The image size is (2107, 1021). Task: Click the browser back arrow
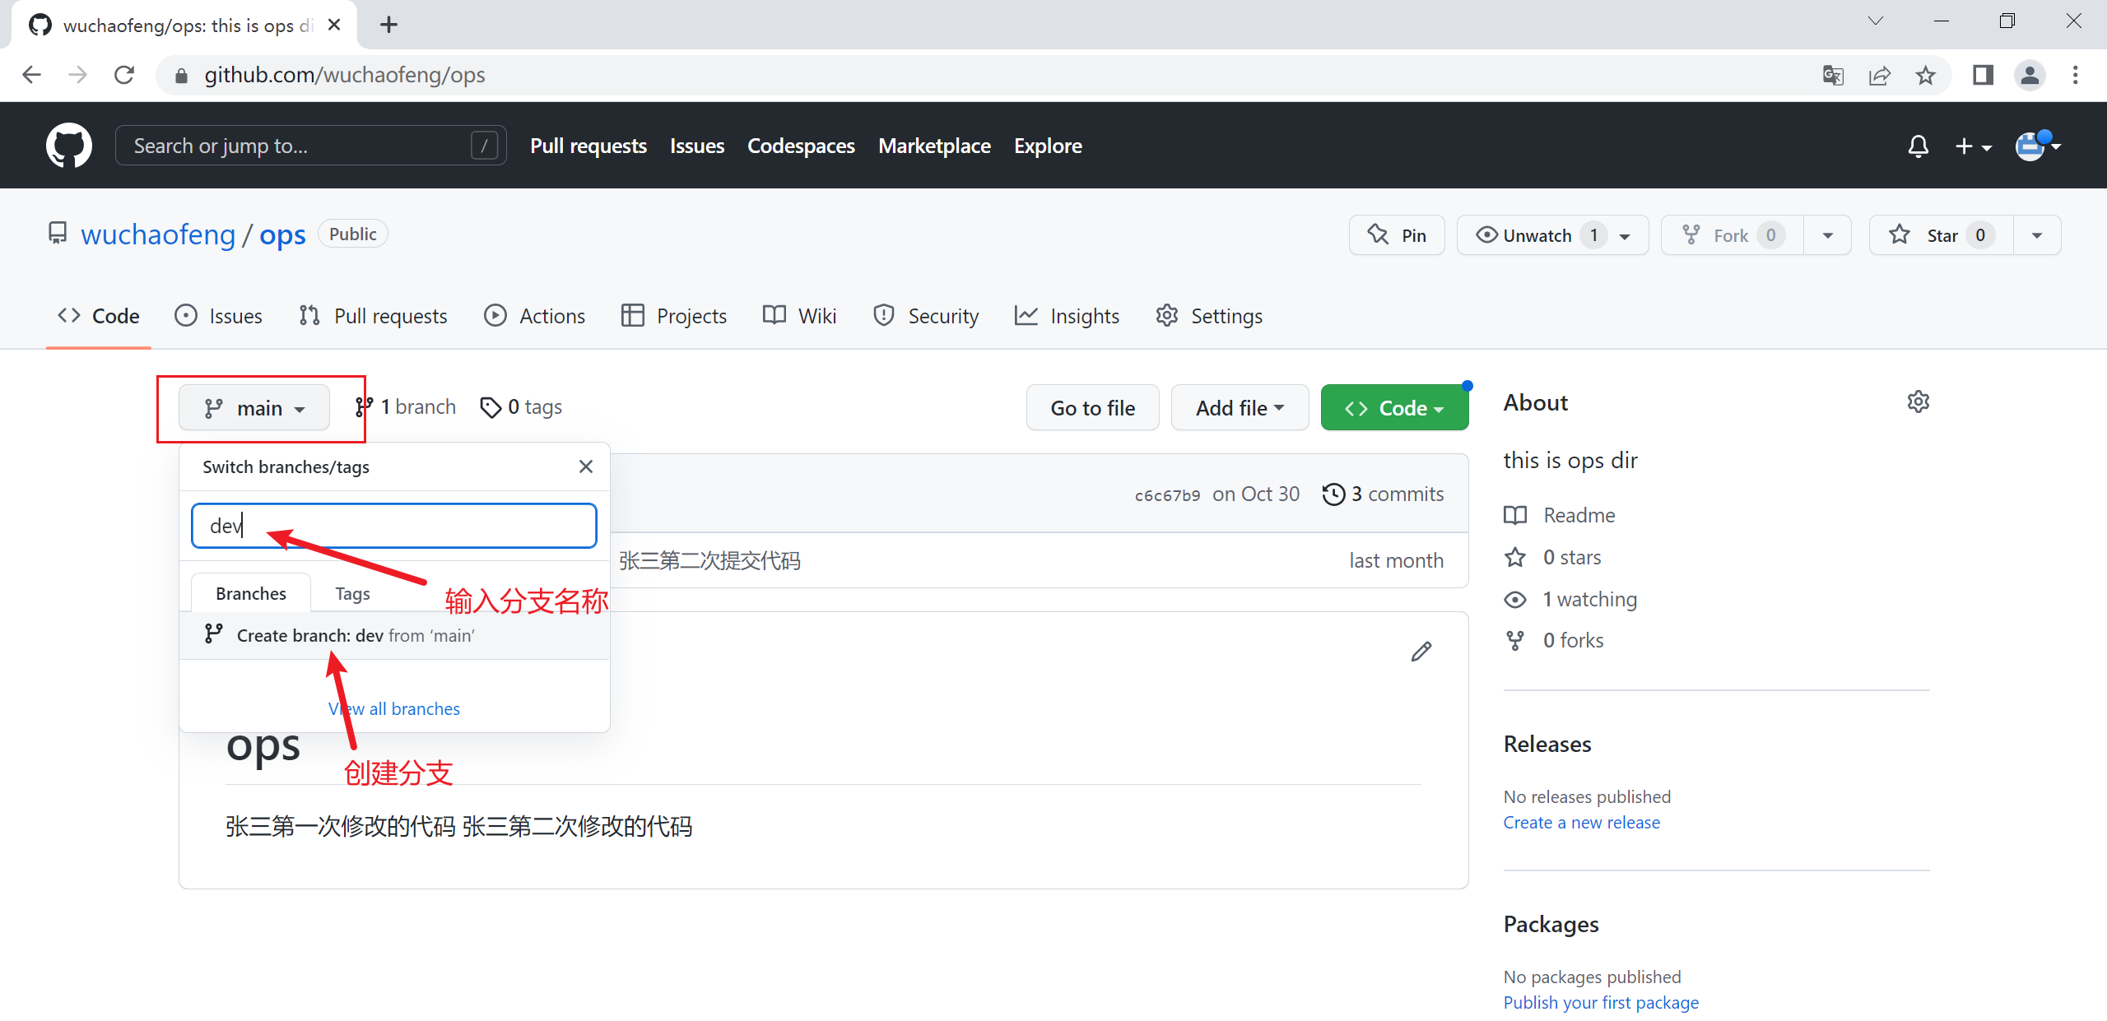pos(31,75)
